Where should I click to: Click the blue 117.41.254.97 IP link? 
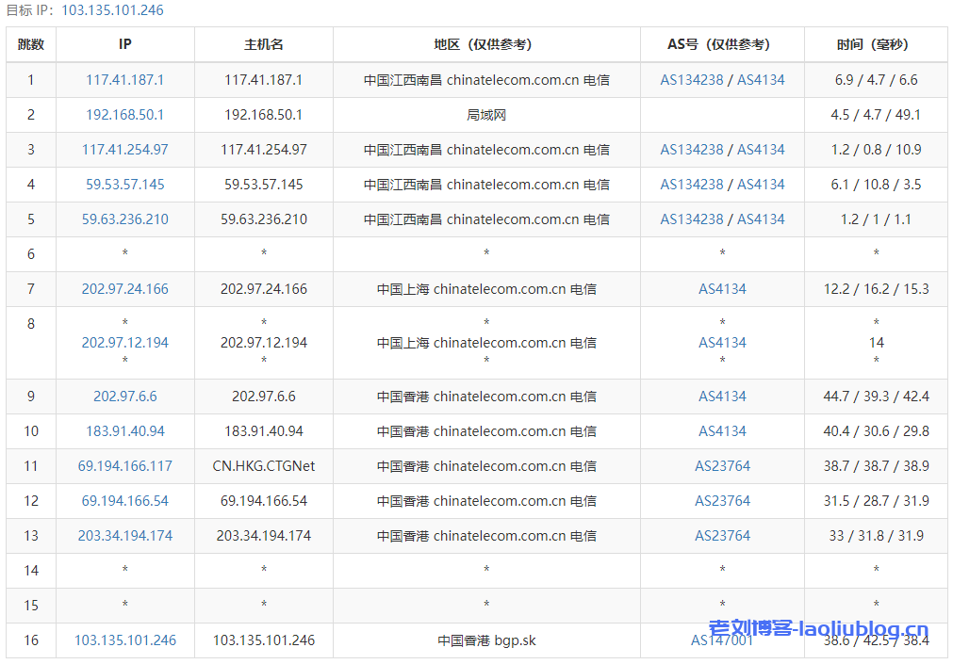[x=124, y=150]
